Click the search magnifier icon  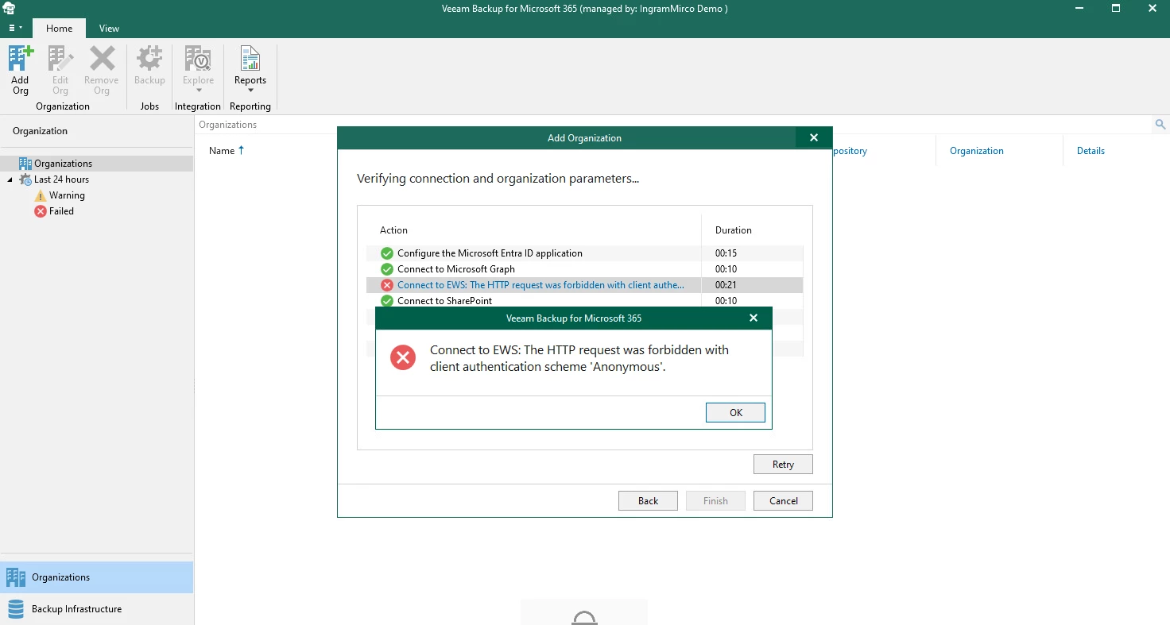click(1160, 125)
